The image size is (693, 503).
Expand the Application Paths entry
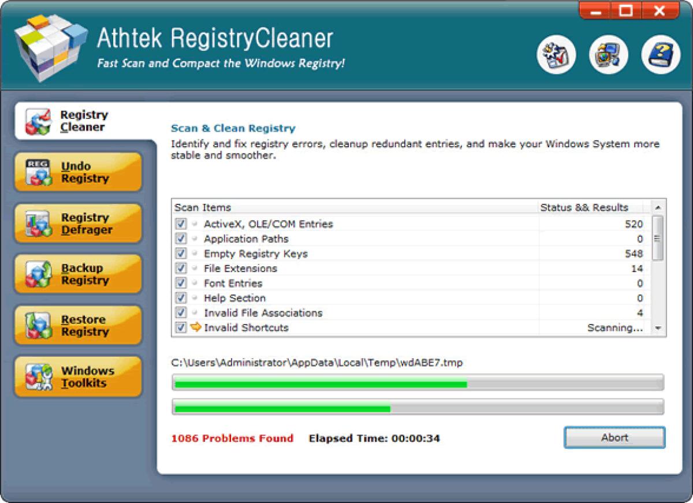pyautogui.click(x=195, y=239)
